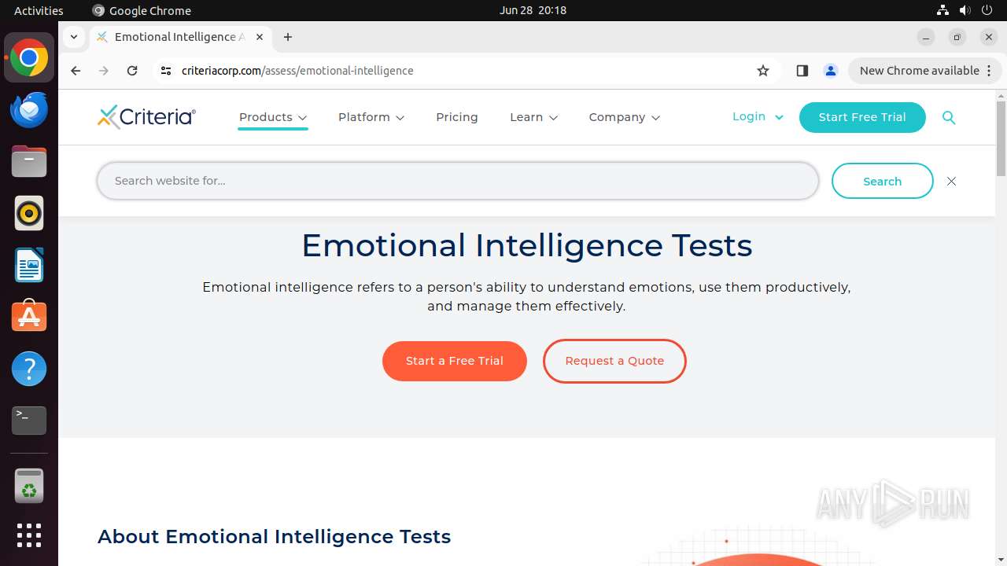Launch LibreOffice Writer from the dock
The image size is (1007, 566).
pos(29,265)
